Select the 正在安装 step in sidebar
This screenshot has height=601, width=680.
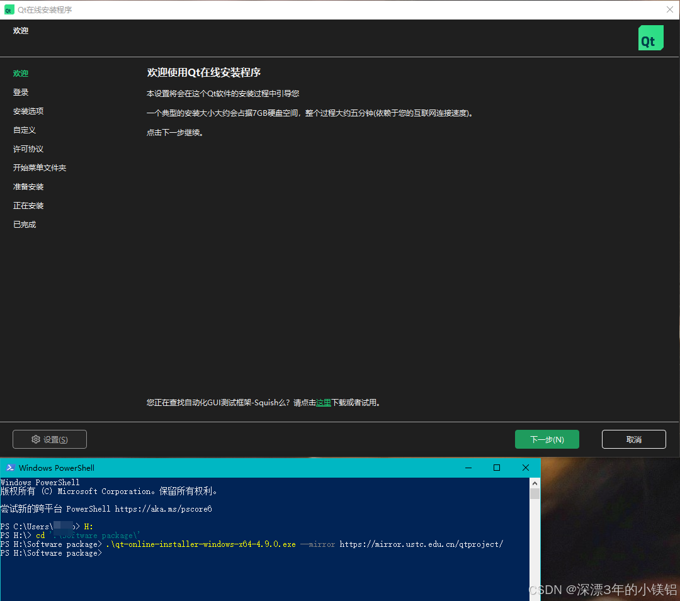28,205
